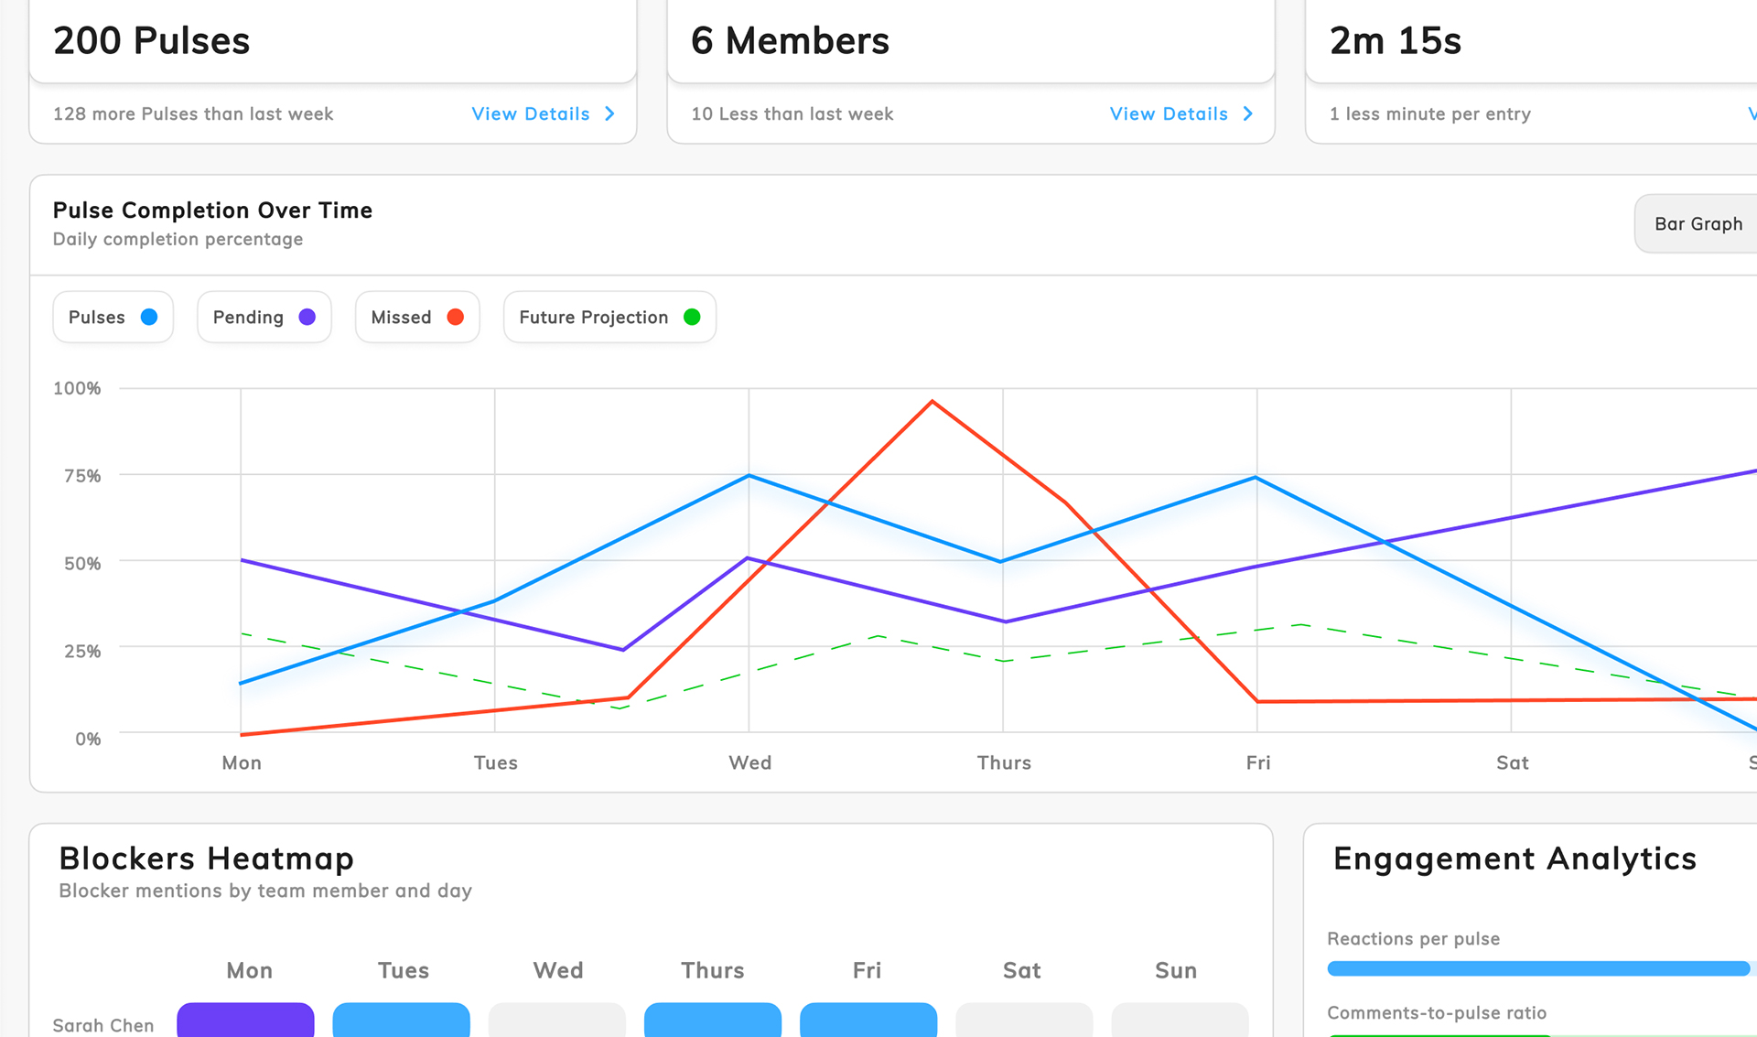Image resolution: width=1757 pixels, height=1037 pixels.
Task: Select the Pending legend tab
Action: (x=264, y=317)
